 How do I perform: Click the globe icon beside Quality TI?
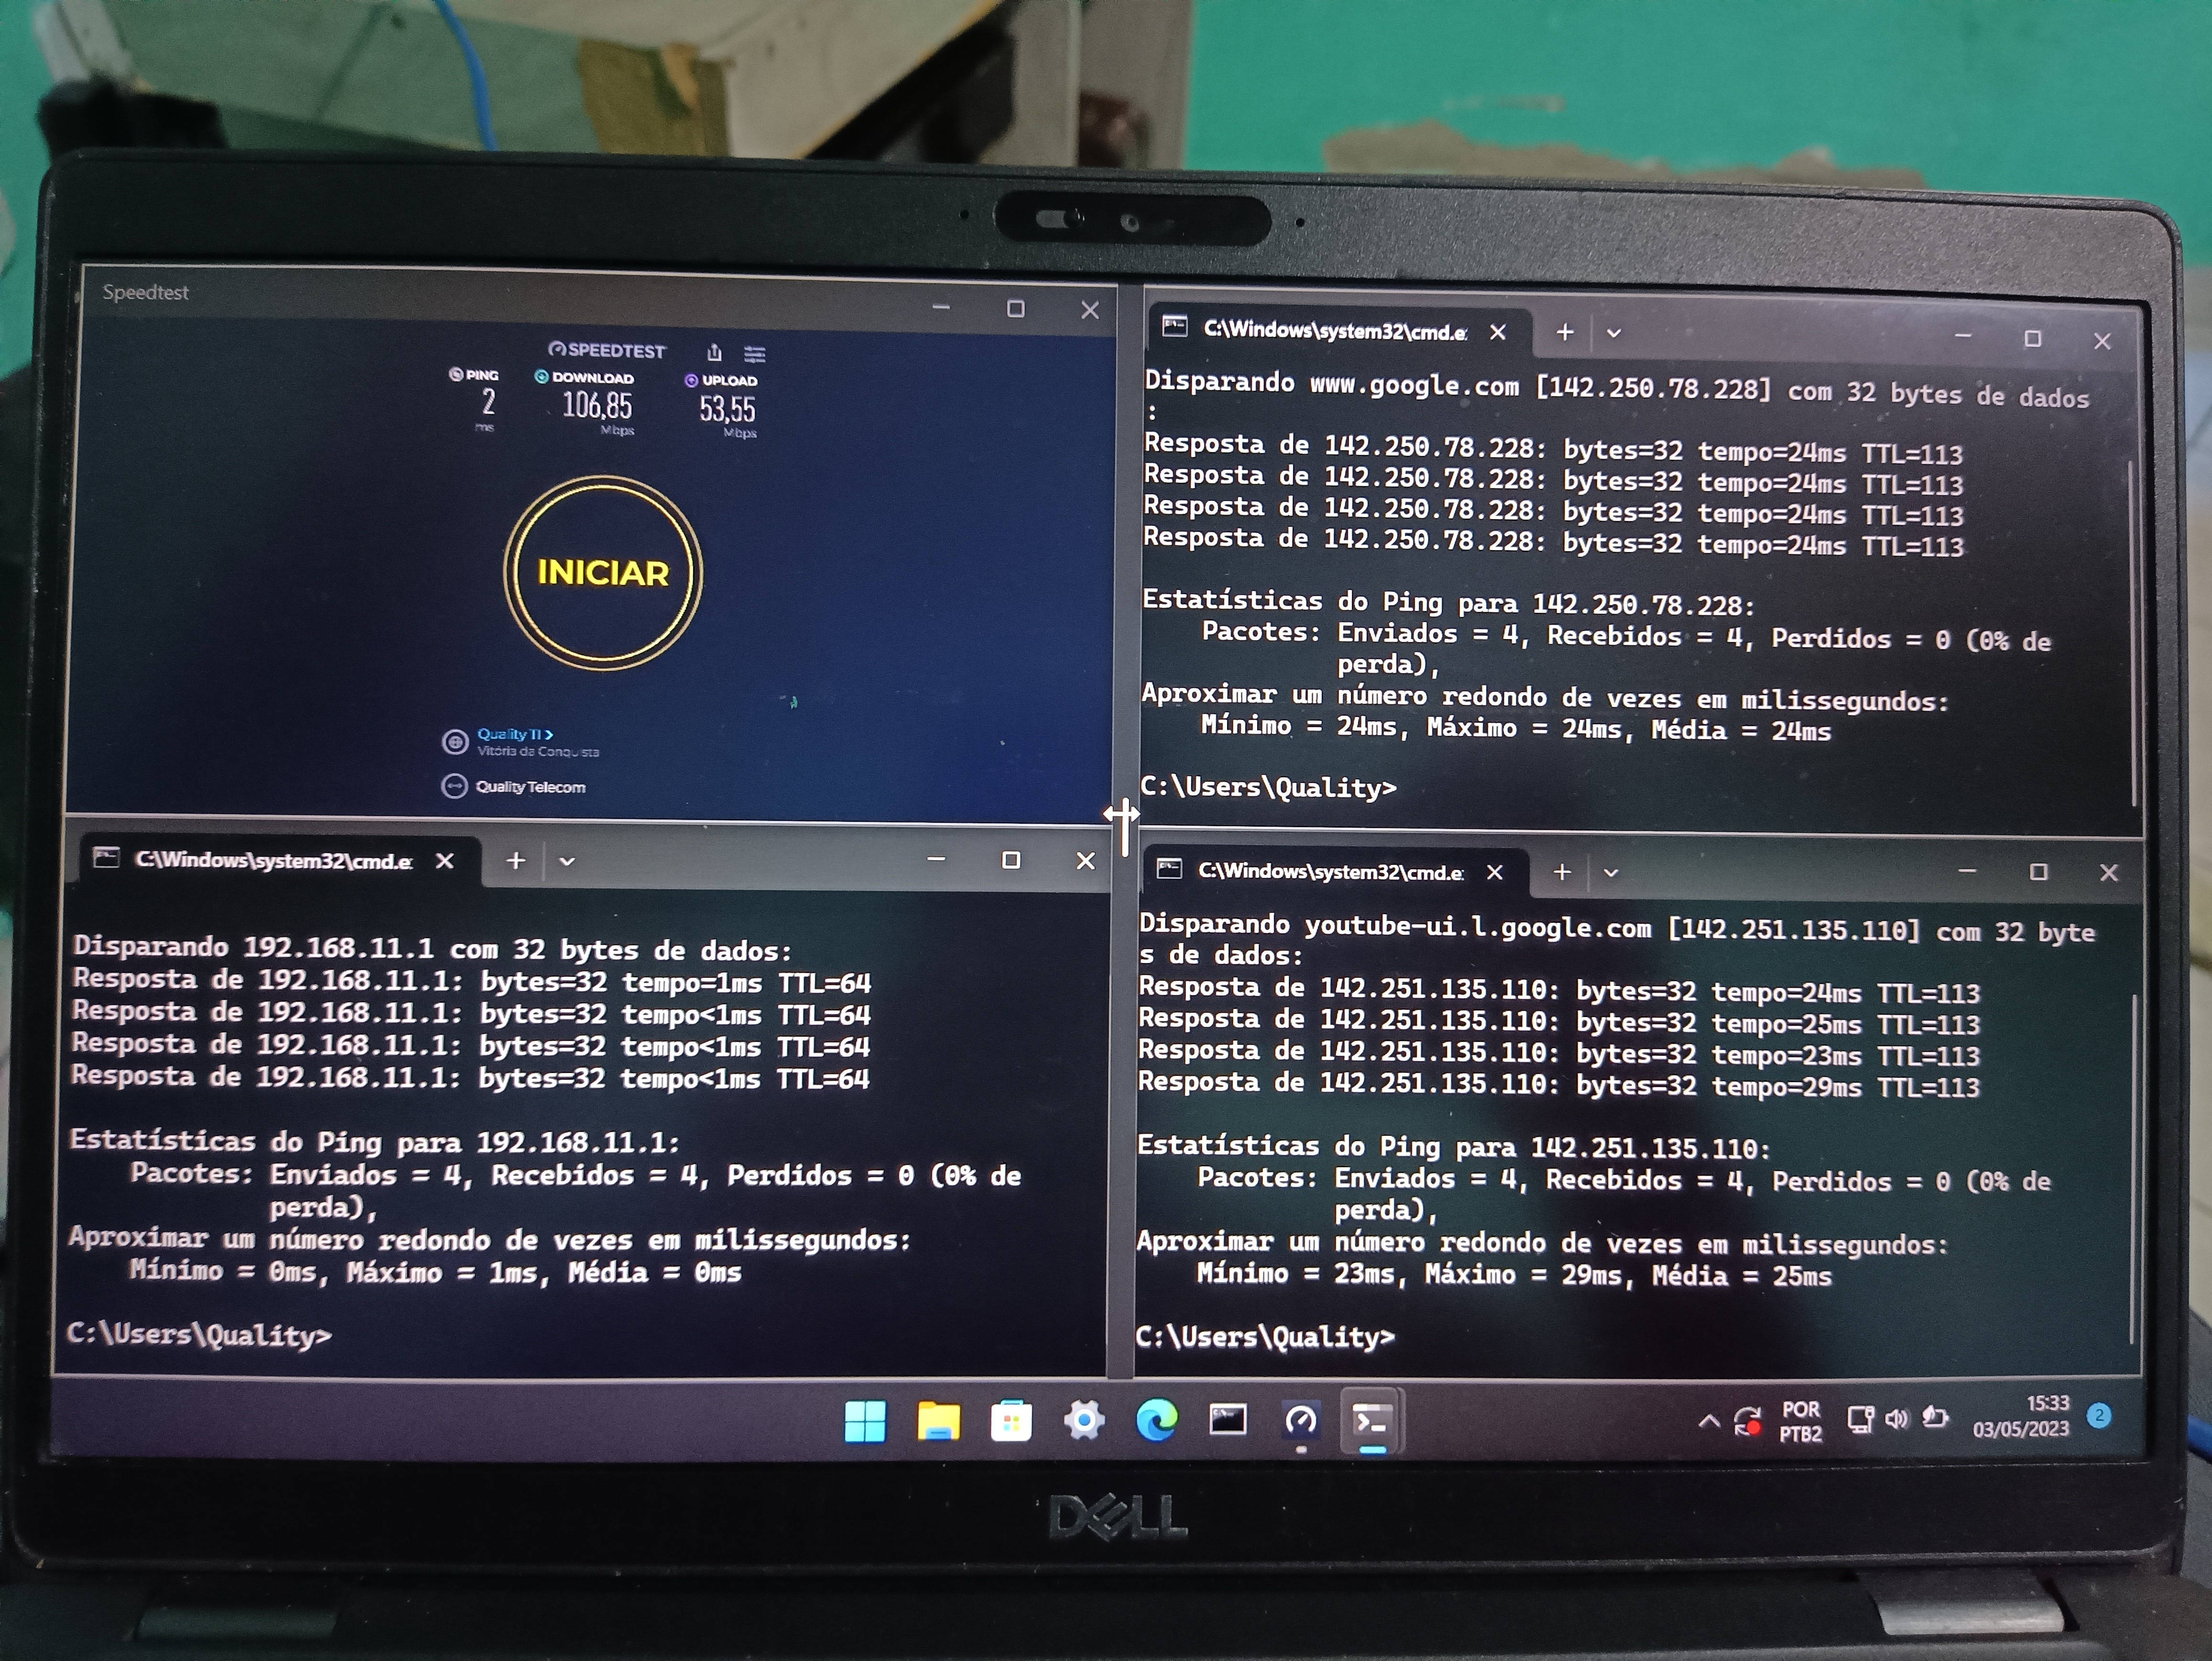[x=455, y=742]
